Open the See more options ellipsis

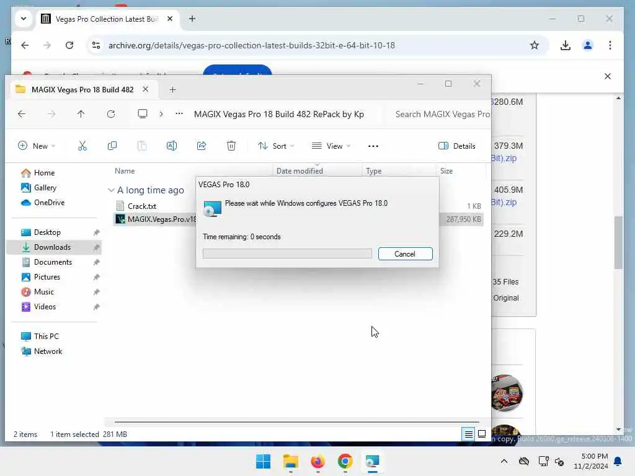pyautogui.click(x=373, y=146)
